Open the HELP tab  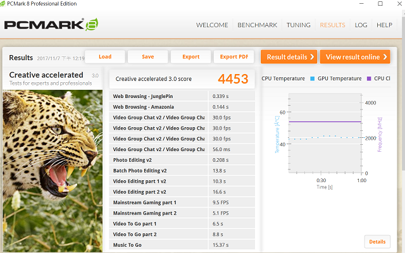tap(384, 25)
